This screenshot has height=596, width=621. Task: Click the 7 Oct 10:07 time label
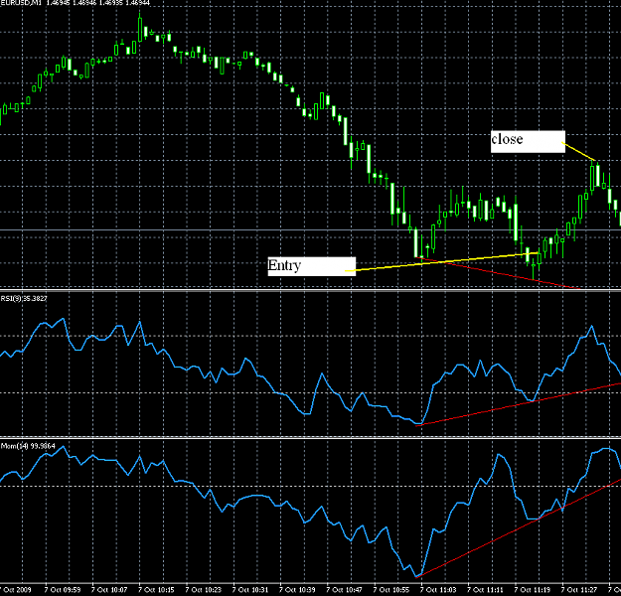click(109, 590)
